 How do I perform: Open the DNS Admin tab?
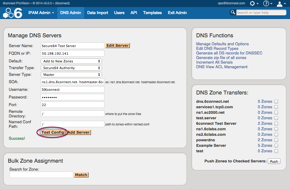tap(71, 13)
